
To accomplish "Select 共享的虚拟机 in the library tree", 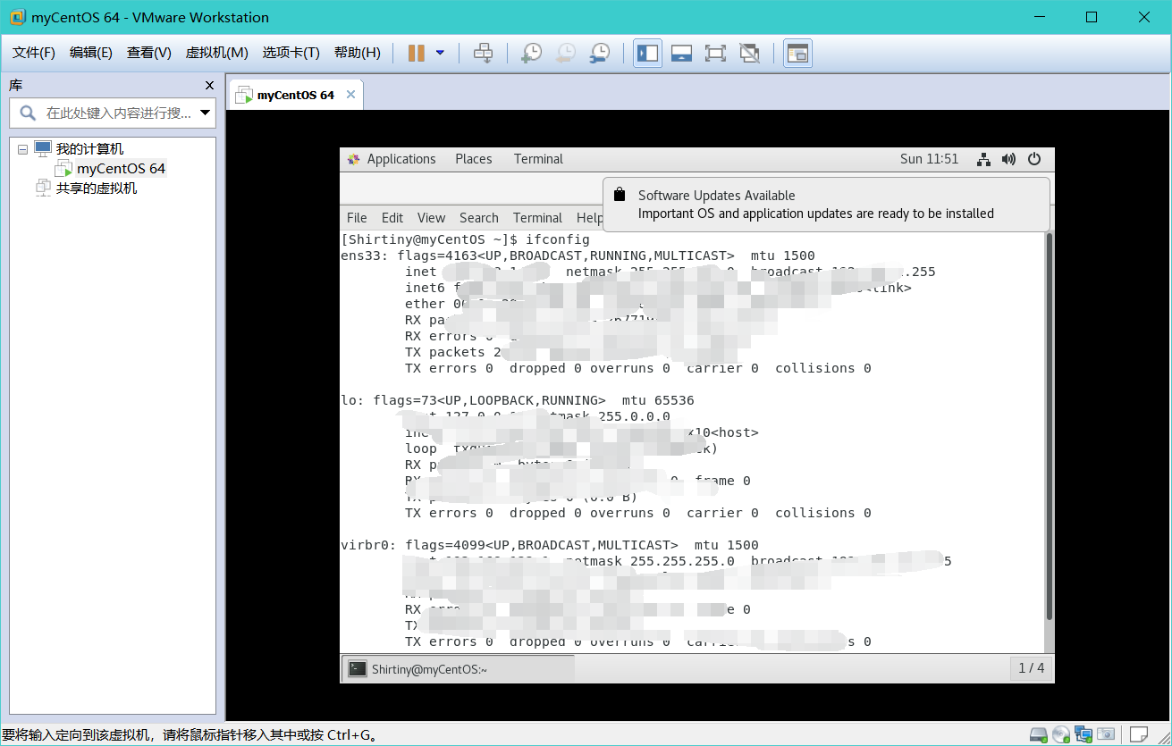I will pos(97,189).
